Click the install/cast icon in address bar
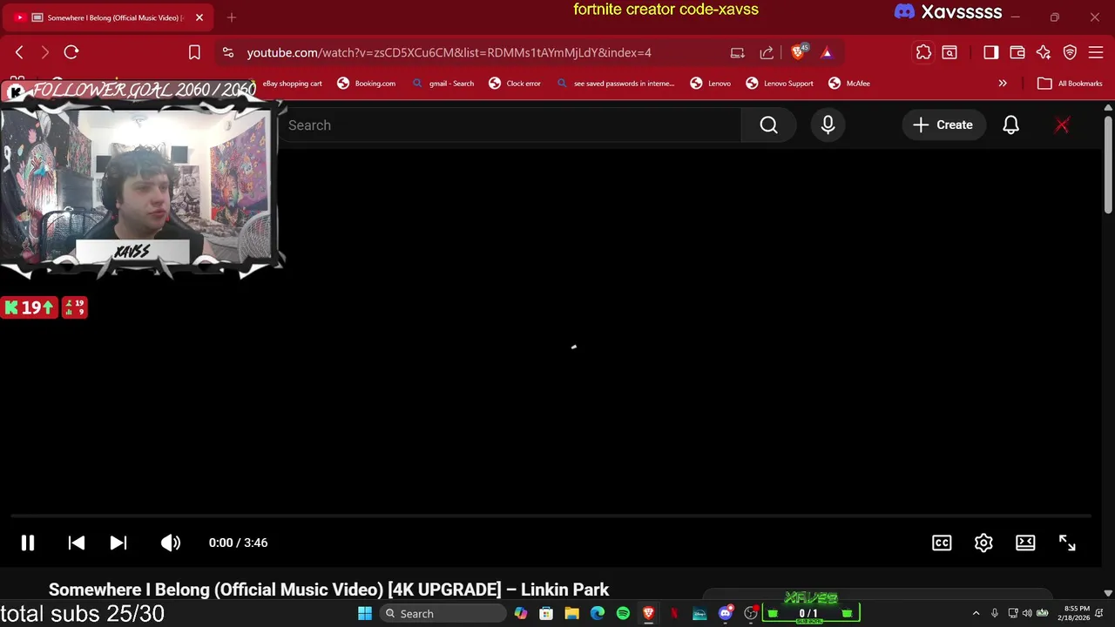 click(738, 52)
